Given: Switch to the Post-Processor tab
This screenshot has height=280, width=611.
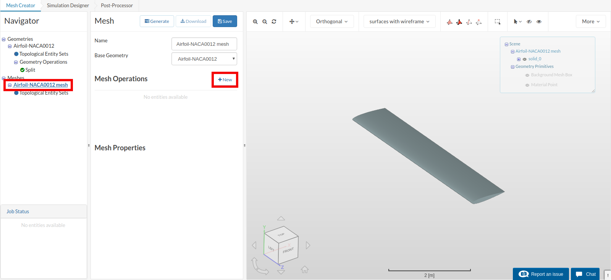Looking at the screenshot, I should (x=117, y=5).
